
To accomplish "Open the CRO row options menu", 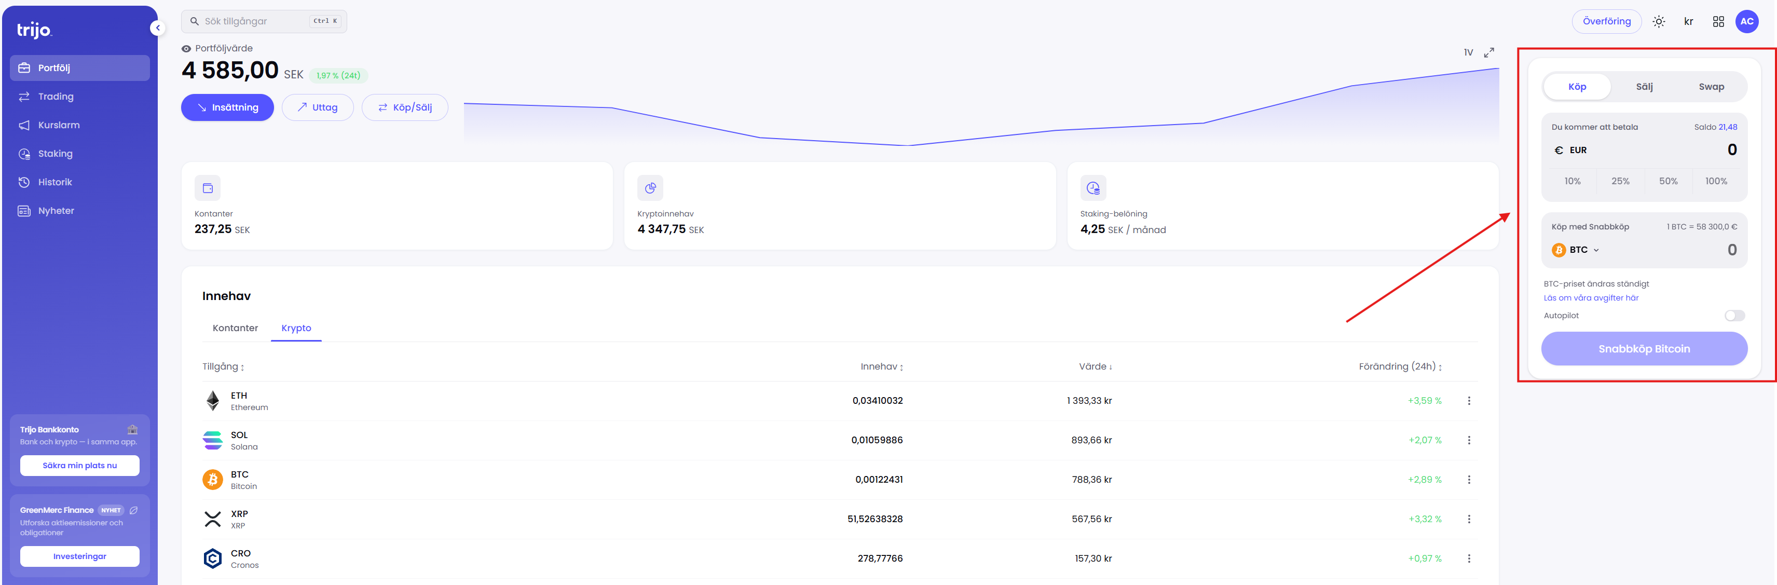I will [1469, 558].
